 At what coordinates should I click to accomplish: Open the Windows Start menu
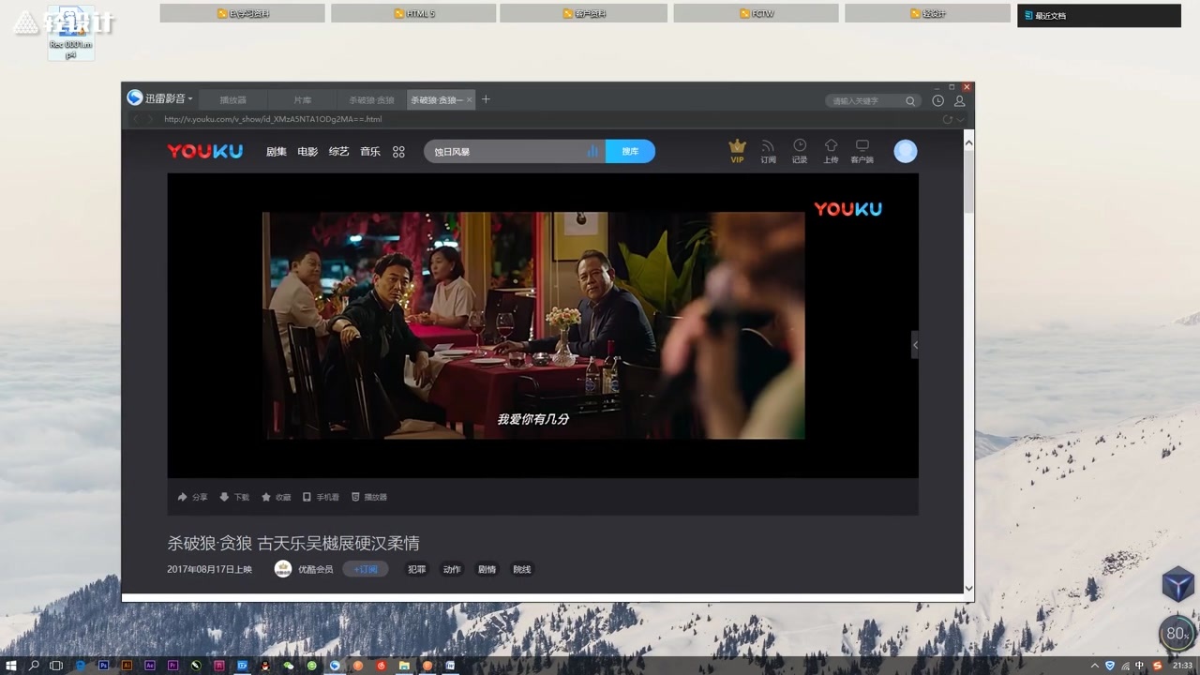click(x=12, y=666)
